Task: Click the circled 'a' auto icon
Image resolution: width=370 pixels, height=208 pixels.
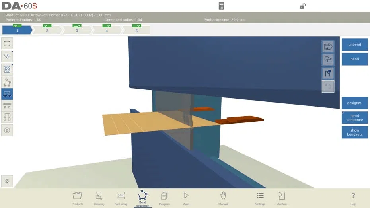Action: (x=7, y=130)
